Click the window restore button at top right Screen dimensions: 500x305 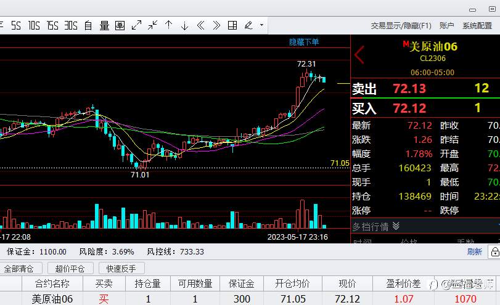(x=493, y=9)
